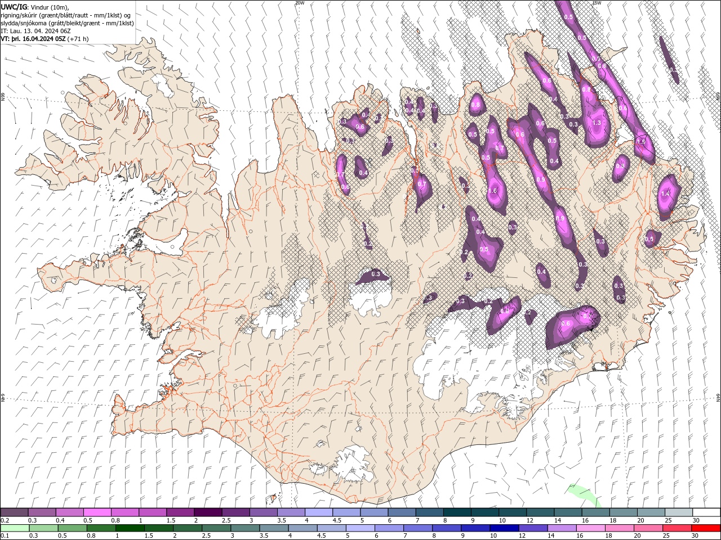Click the '12' label under the purple legend row

click(x=529, y=520)
